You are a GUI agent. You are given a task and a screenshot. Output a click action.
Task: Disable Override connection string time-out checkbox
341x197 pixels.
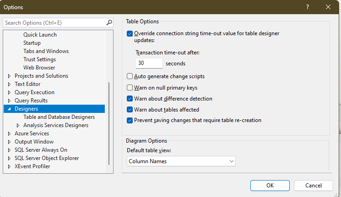pos(130,34)
